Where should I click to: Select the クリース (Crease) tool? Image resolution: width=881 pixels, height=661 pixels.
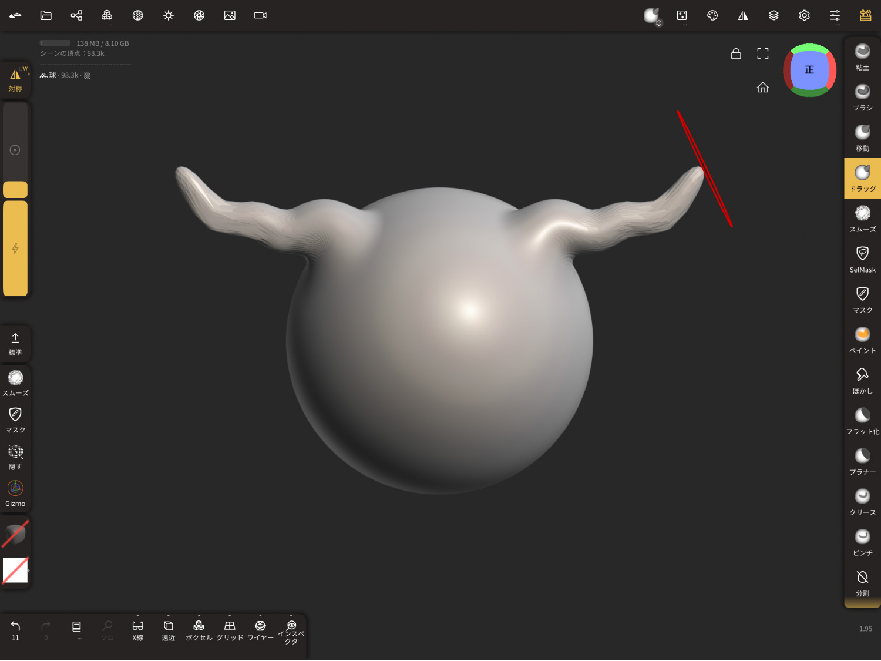pos(862,502)
